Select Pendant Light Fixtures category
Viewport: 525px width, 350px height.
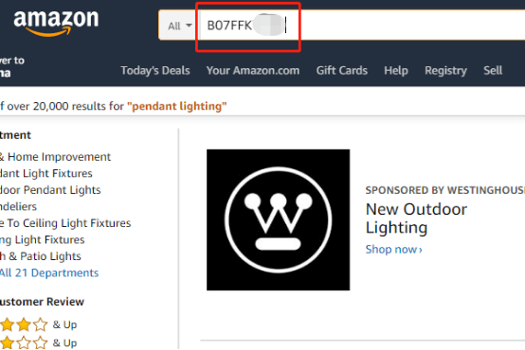coord(46,173)
